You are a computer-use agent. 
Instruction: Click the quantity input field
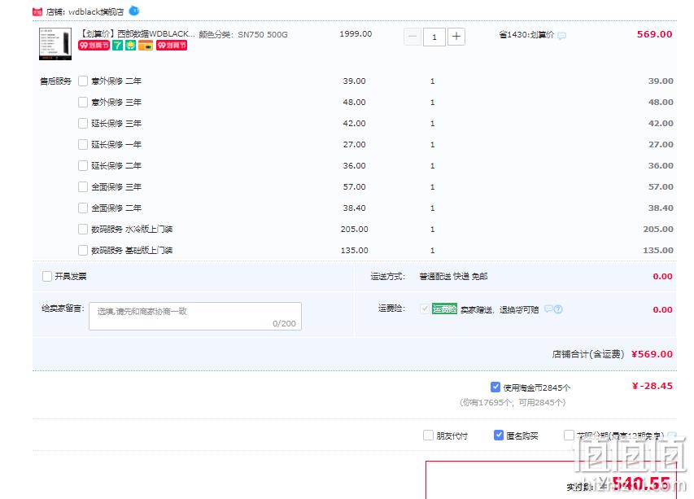point(434,37)
